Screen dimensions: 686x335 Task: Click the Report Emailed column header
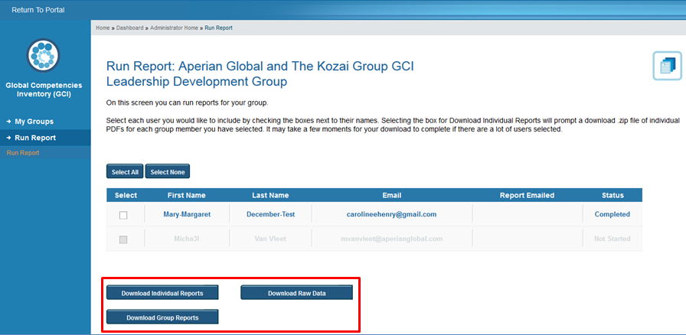coord(528,195)
